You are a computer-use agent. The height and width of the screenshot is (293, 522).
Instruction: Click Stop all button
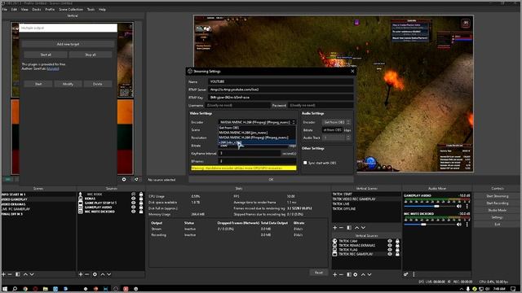pyautogui.click(x=91, y=55)
